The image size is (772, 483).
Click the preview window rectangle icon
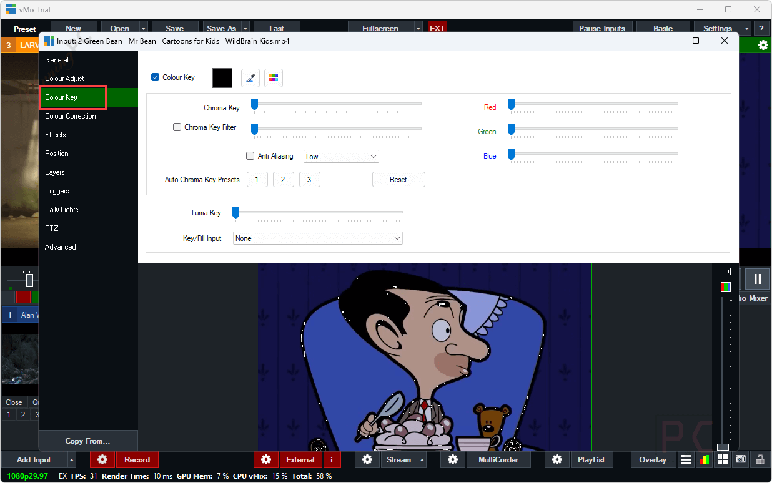(726, 271)
